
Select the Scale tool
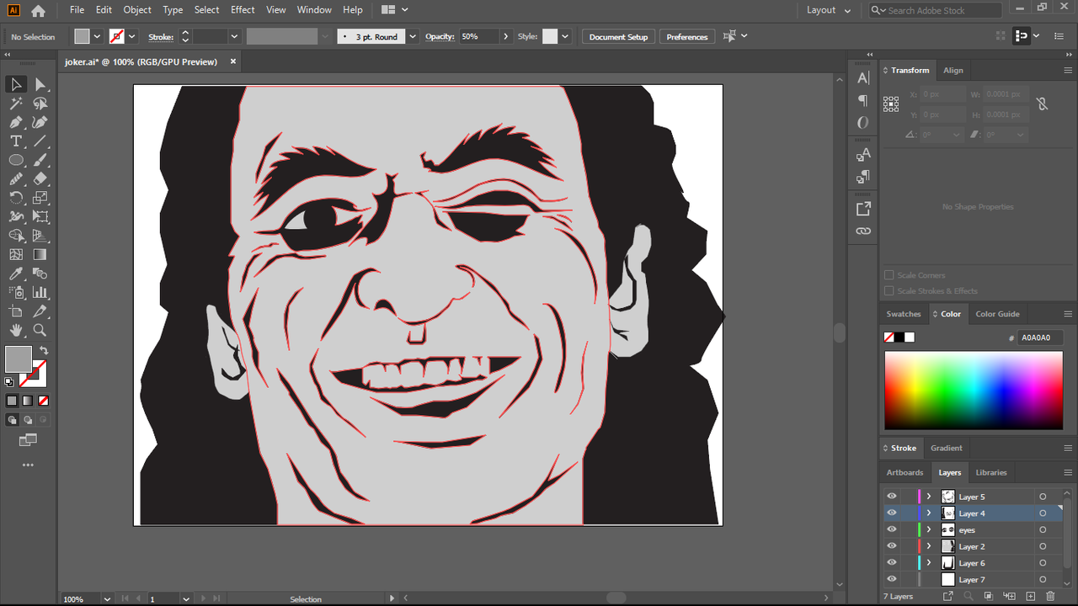(40, 198)
